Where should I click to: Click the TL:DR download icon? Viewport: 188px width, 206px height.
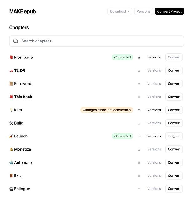coord(139,70)
